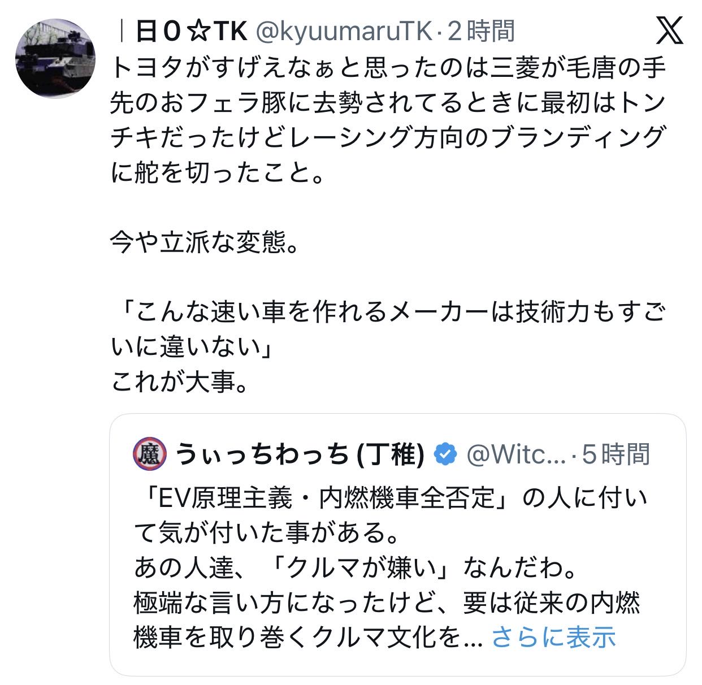This screenshot has width=702, height=685.
Task: Click the blue verified badge
Action: [445, 454]
